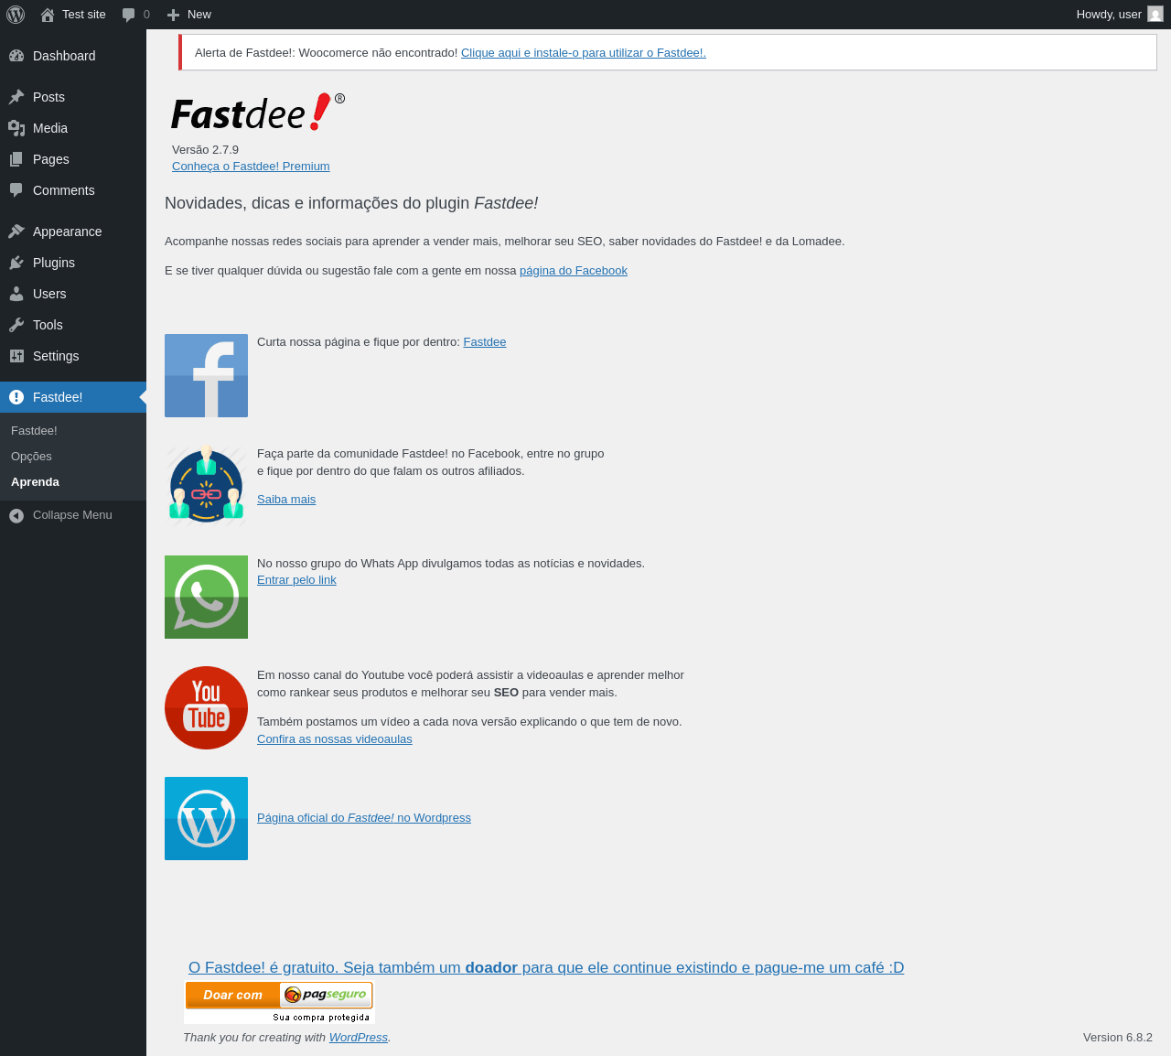Click the Dashboard gauge icon
The width and height of the screenshot is (1171, 1056).
[x=16, y=56]
